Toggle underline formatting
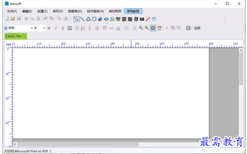The width and height of the screenshot is (247, 154). click(63, 28)
